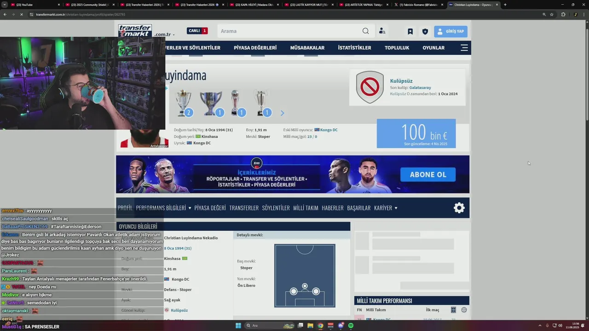589x331 pixels.
Task: Click the taskbar volume icon
Action: (x=560, y=325)
